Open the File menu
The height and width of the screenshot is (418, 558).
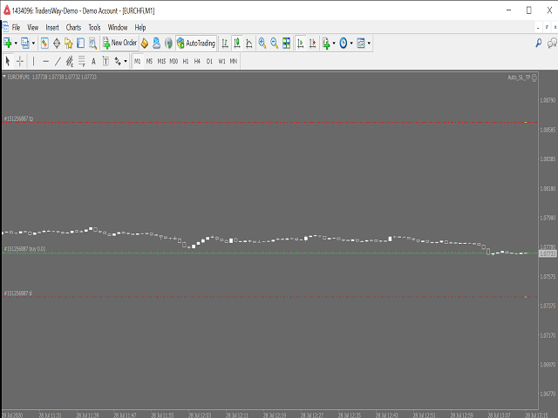16,27
